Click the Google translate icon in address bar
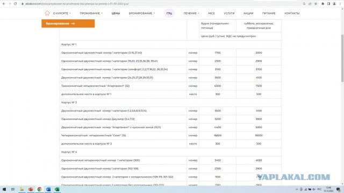This screenshot has width=344, height=193. click(x=304, y=4)
